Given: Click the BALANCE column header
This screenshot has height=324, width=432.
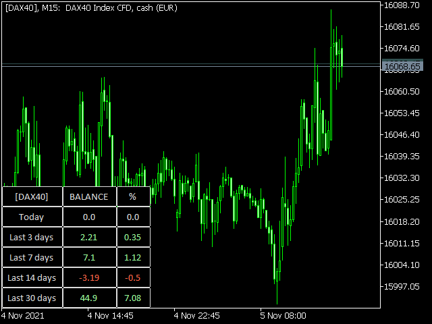Looking at the screenshot, I should (89, 196).
